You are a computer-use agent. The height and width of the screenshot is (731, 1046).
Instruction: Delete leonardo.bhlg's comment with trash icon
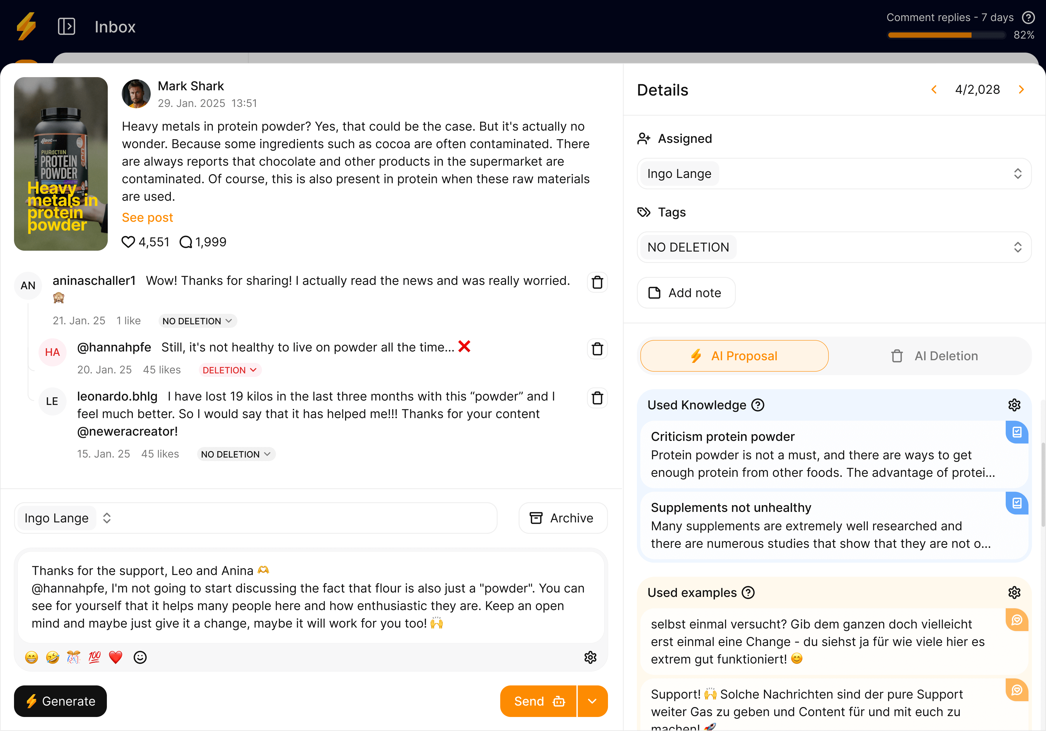tap(597, 398)
